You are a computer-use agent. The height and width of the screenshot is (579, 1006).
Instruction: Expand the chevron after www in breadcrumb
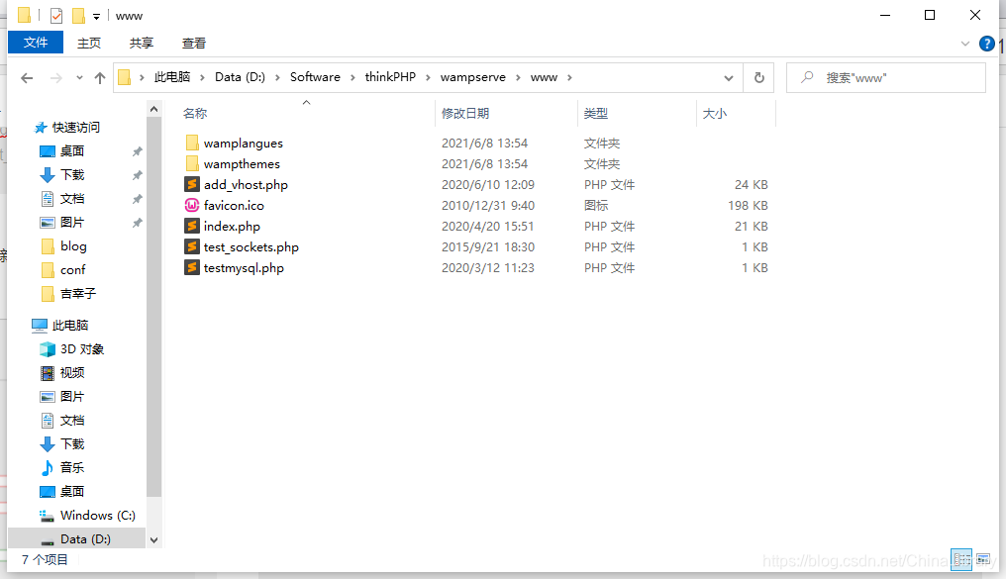[569, 77]
